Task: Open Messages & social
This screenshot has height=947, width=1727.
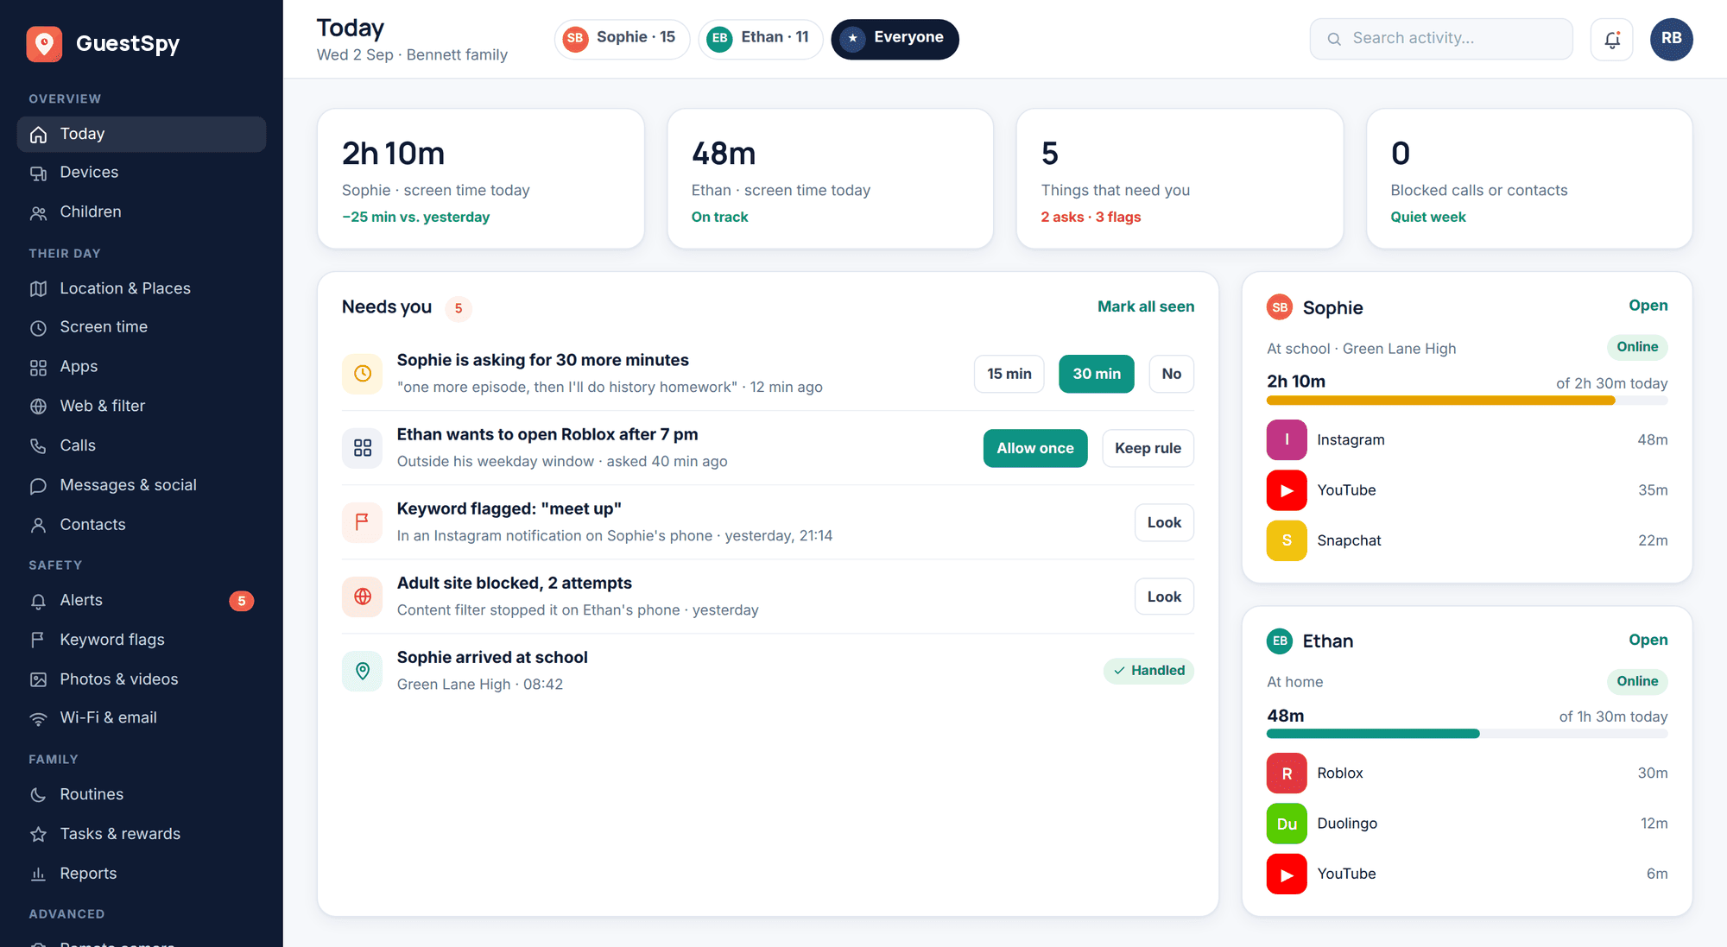Action: (142, 485)
